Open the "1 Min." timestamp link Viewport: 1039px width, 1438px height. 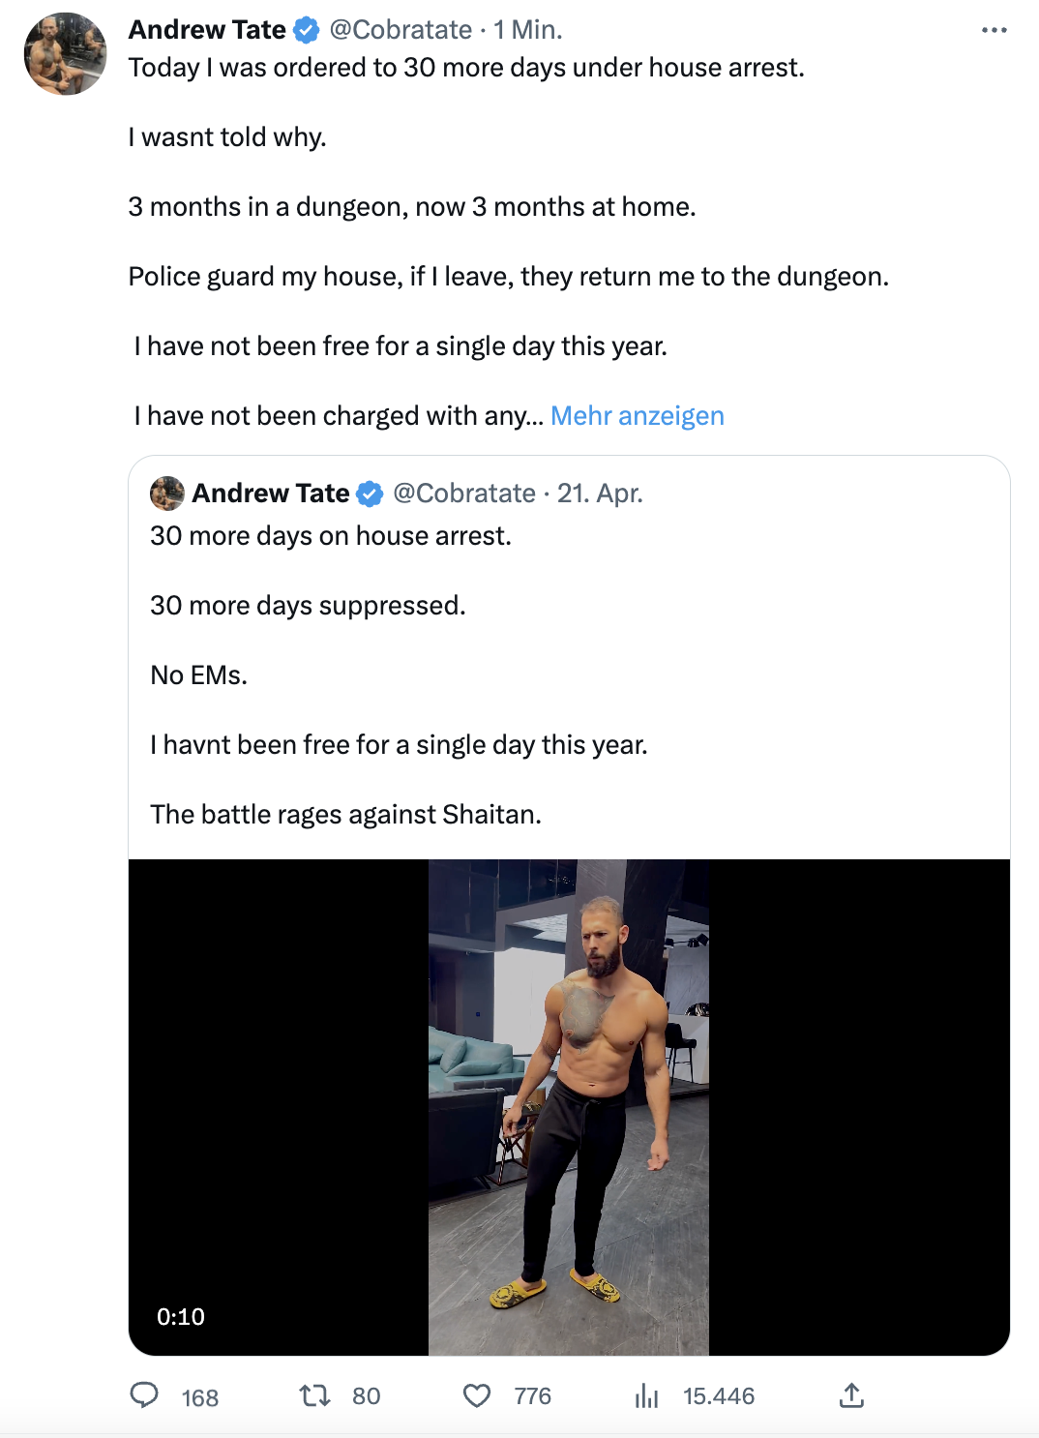pos(527,30)
